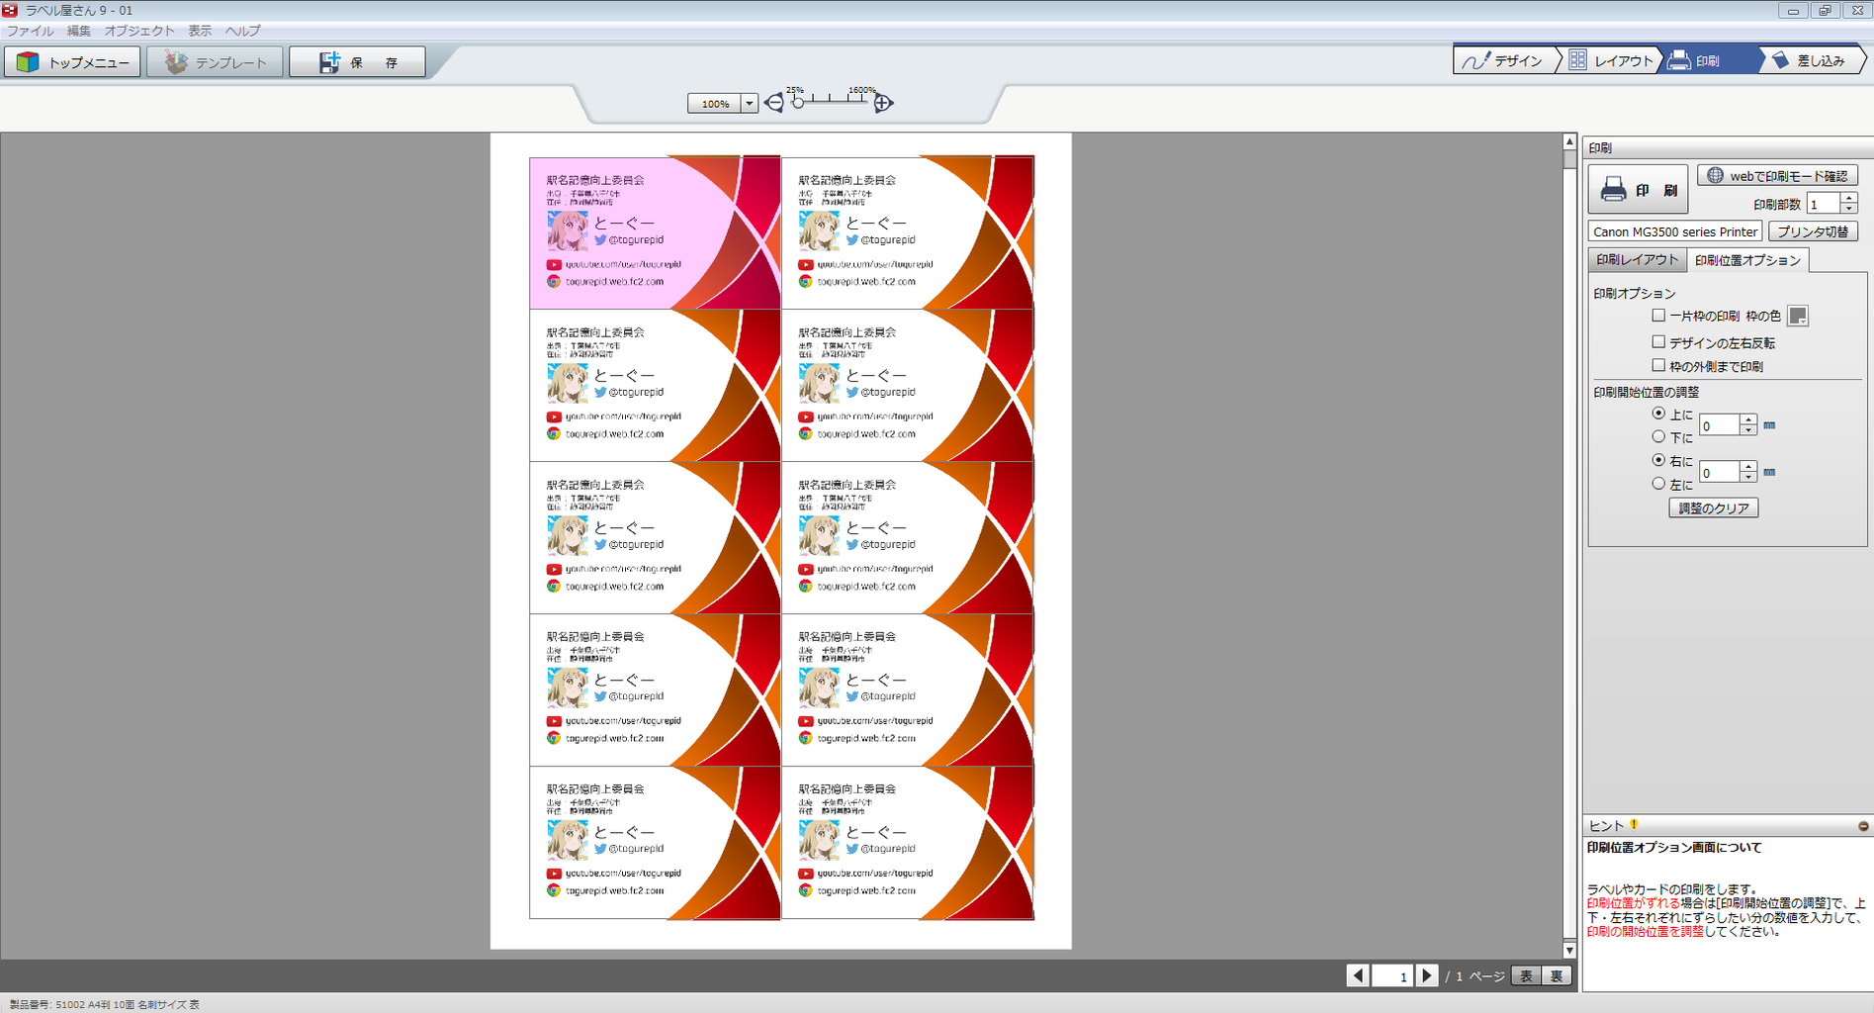Enable the 一片枠の印刷 checkbox
The height and width of the screenshot is (1013, 1874).
coord(1658,316)
